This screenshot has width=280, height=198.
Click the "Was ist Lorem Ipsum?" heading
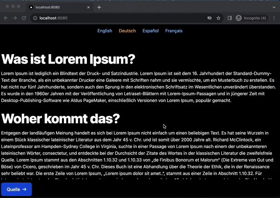(68, 59)
